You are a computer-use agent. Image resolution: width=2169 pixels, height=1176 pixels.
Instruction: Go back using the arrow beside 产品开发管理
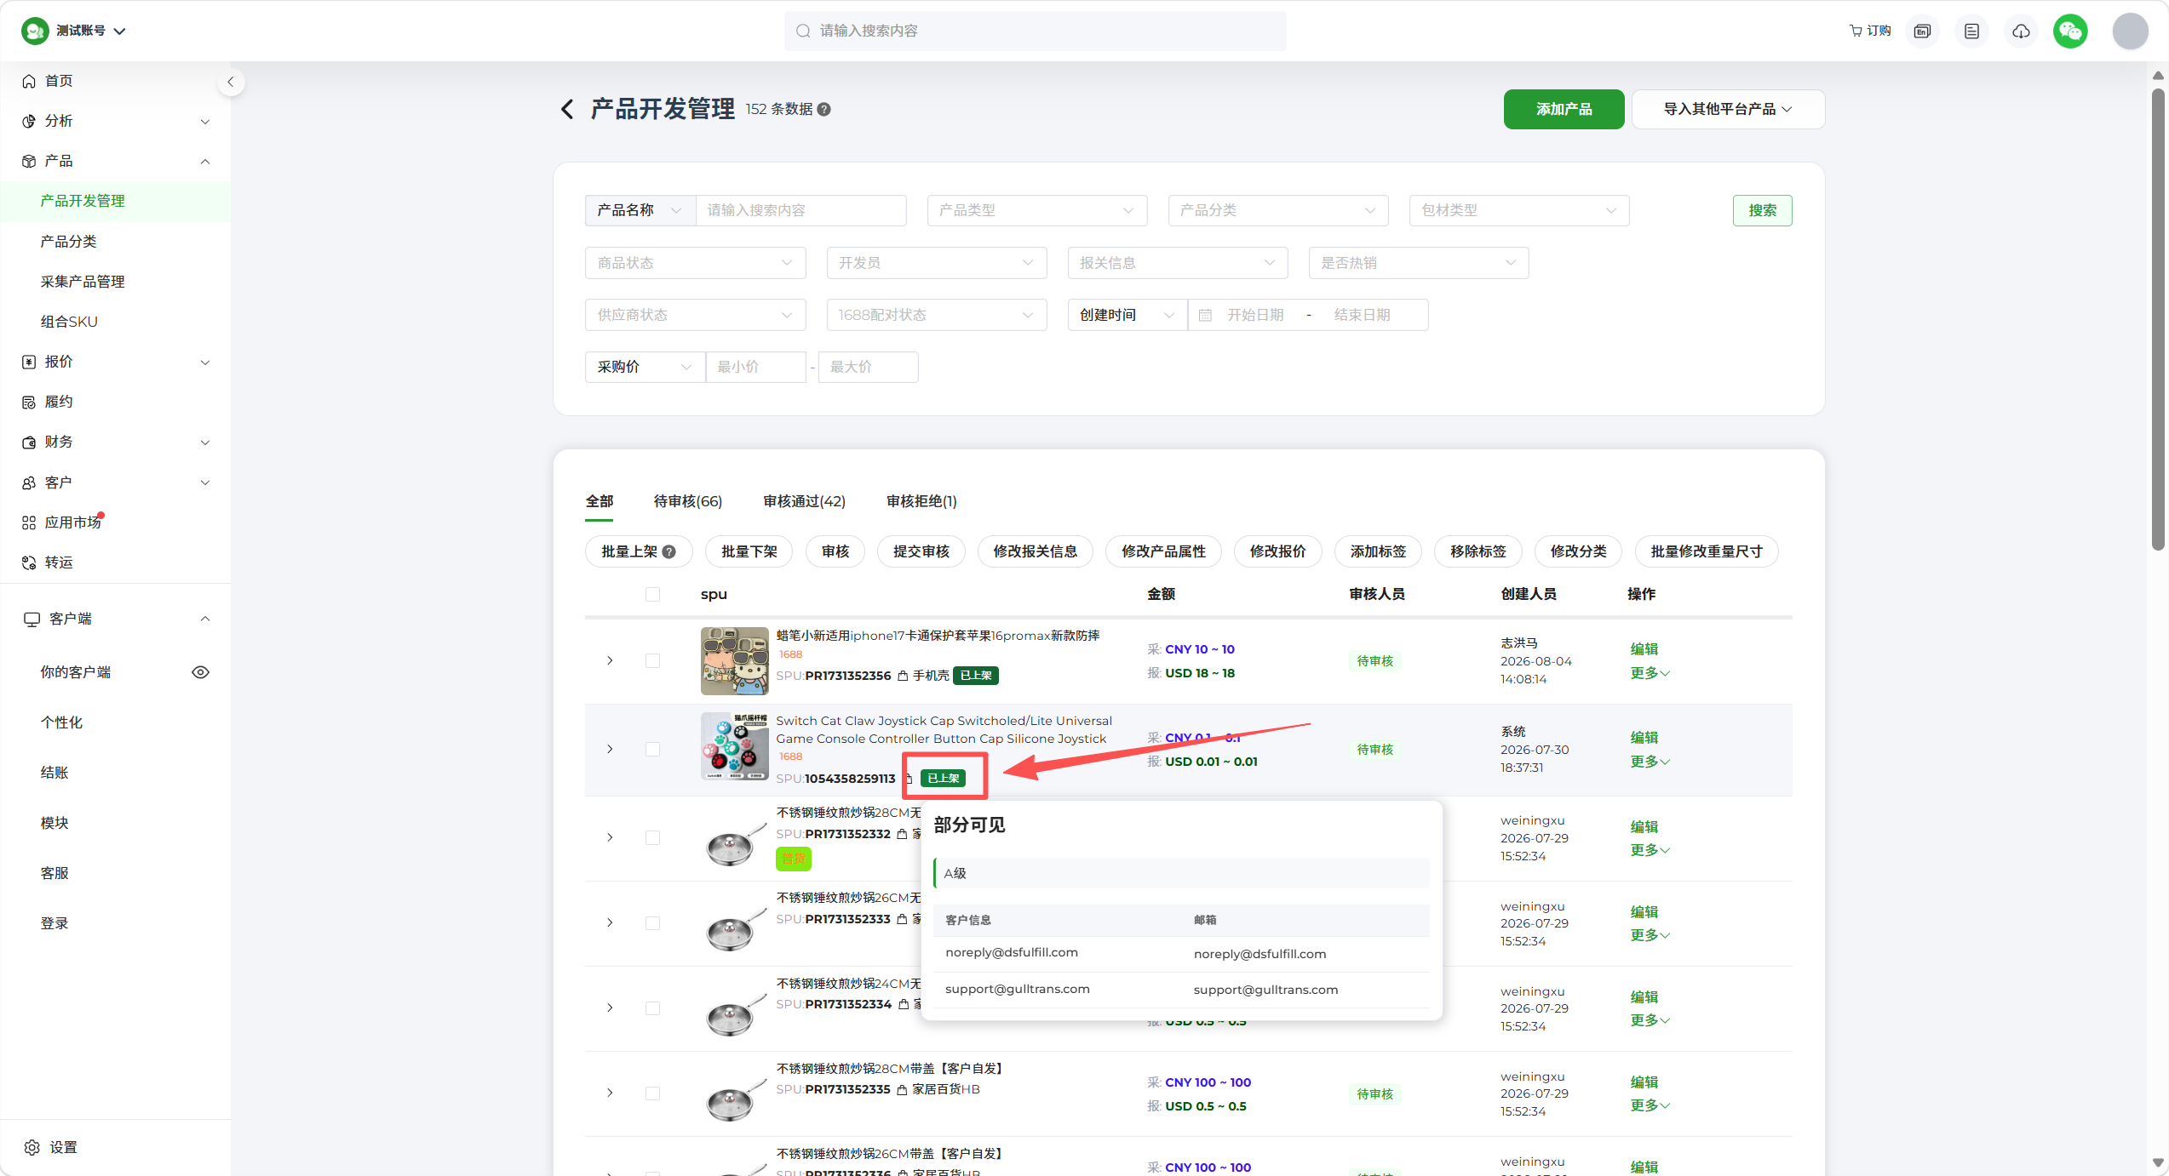click(567, 109)
